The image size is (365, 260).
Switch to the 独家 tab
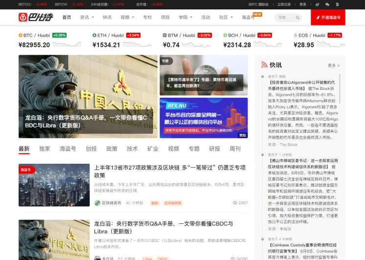point(45,149)
